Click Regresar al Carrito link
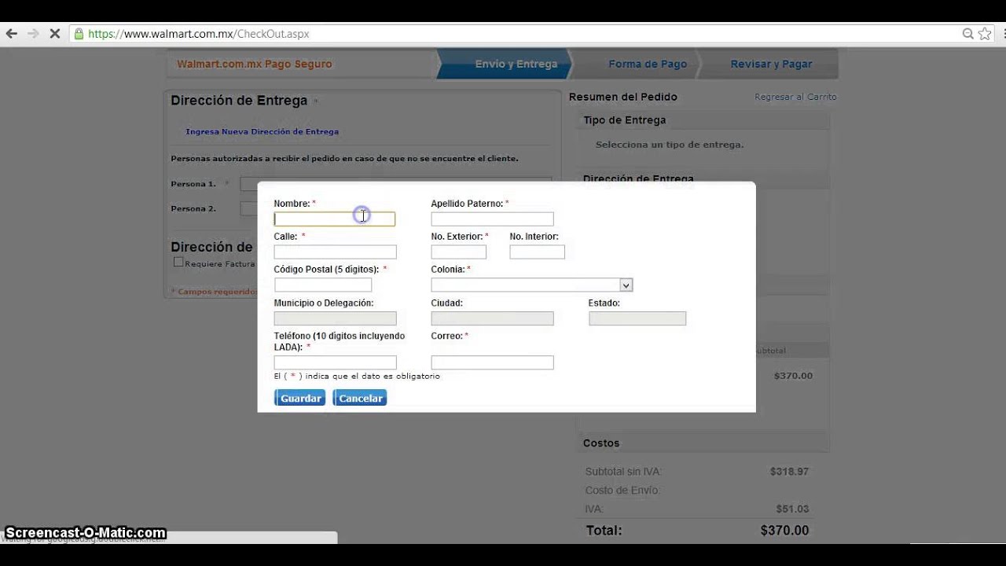 point(795,97)
